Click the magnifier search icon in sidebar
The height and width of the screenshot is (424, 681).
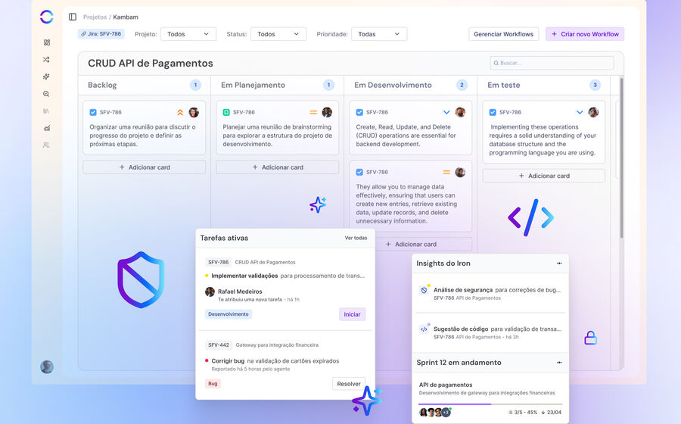(x=46, y=94)
